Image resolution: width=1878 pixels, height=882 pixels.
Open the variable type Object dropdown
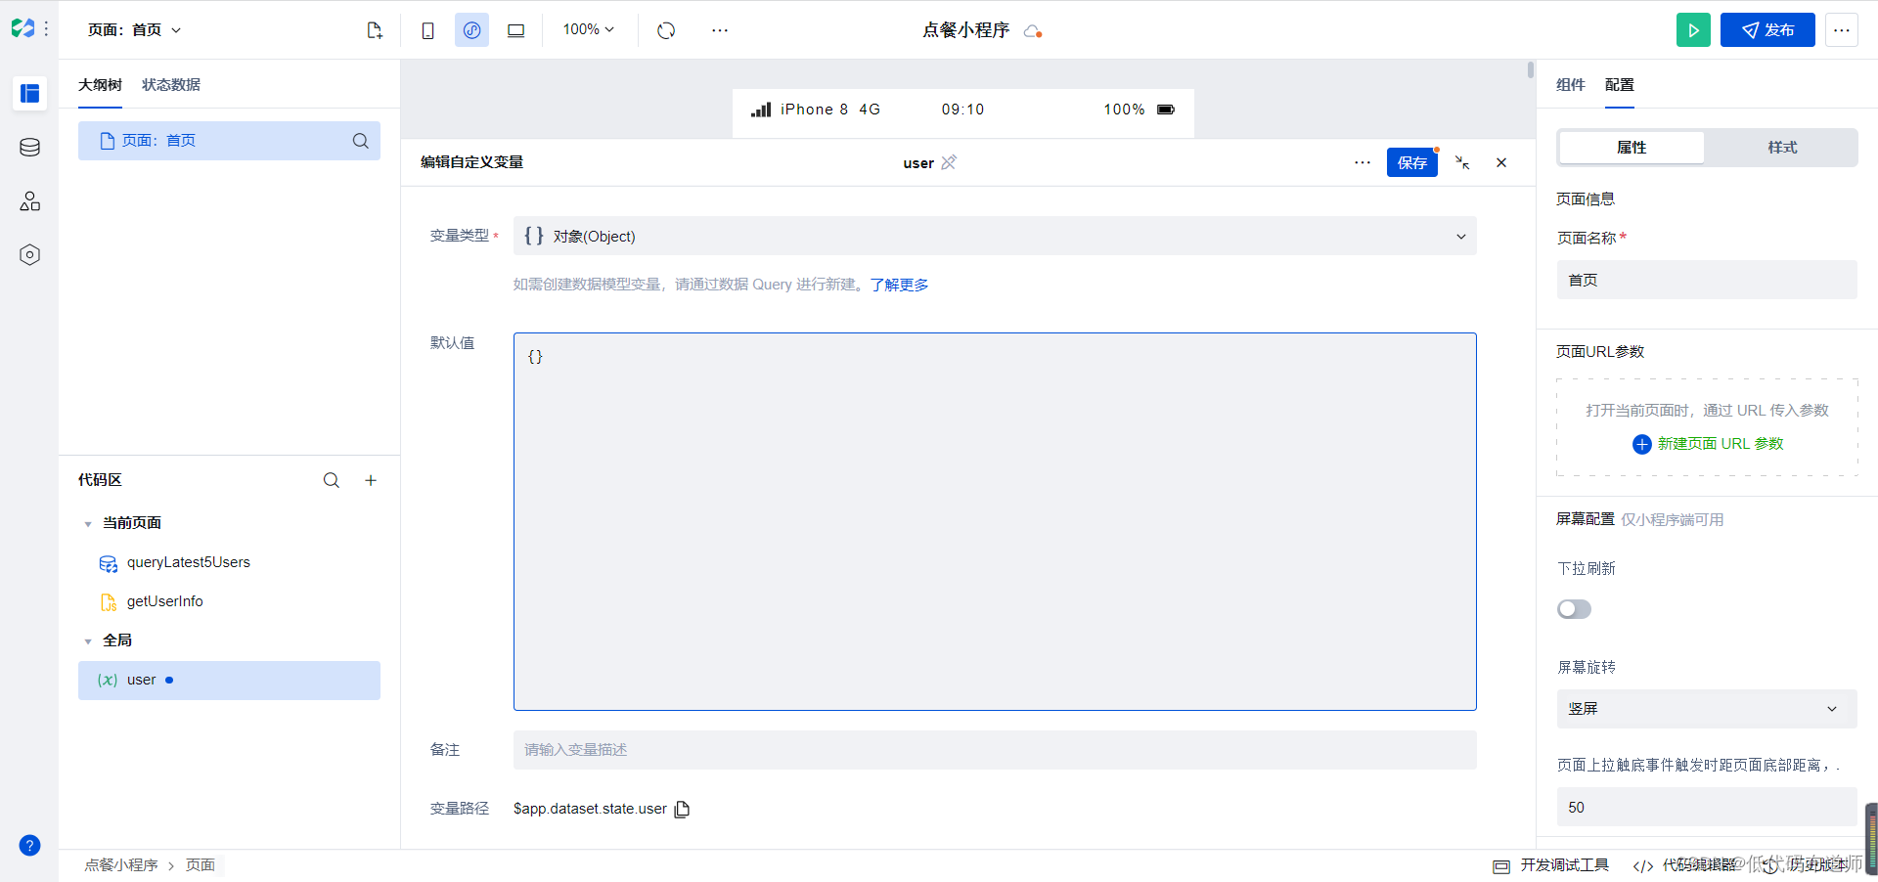[x=995, y=236]
